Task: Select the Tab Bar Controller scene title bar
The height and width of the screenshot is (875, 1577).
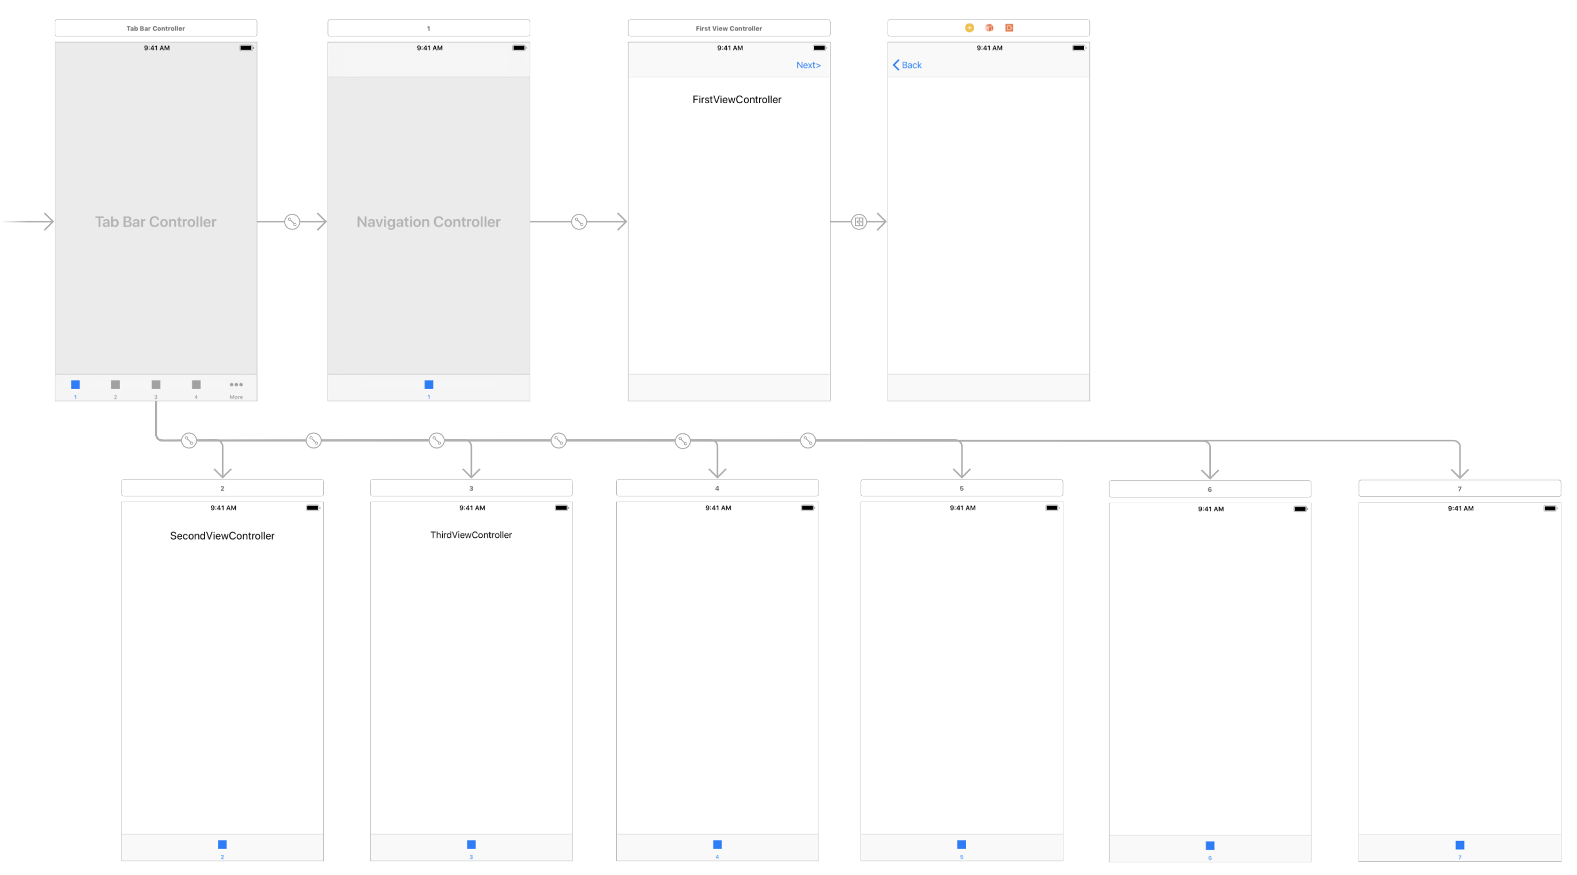Action: (156, 28)
